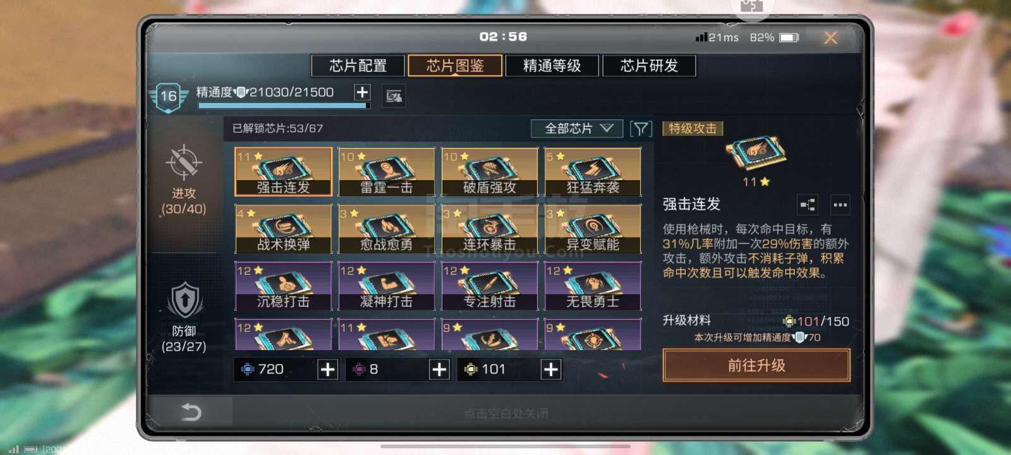Select the 破盾强攻 chip icon
Screen dimensions: 1011x455
coord(489,172)
